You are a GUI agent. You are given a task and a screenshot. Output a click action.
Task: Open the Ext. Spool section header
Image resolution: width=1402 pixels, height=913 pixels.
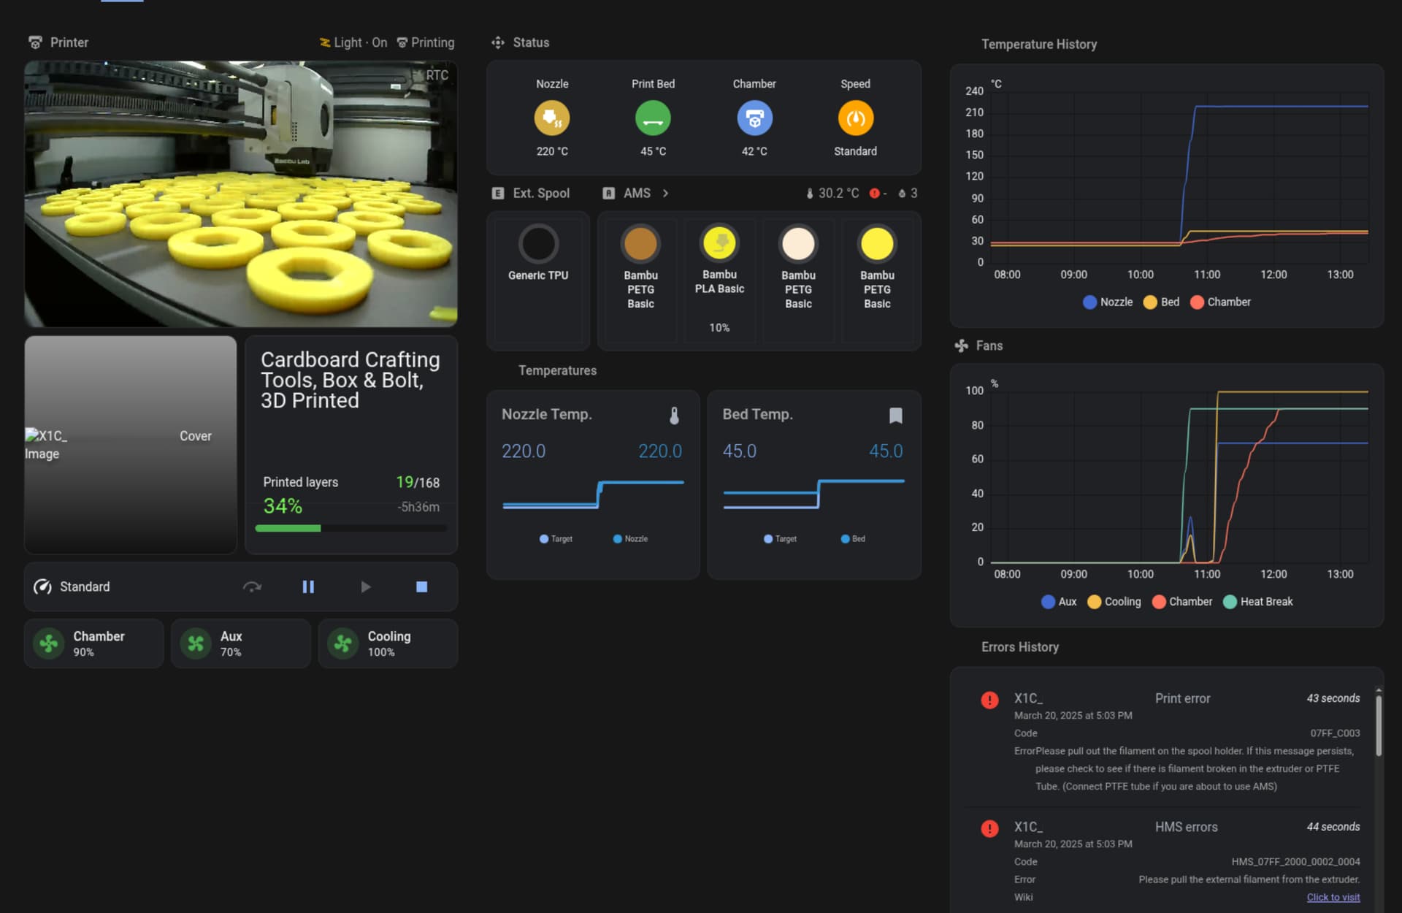point(540,193)
